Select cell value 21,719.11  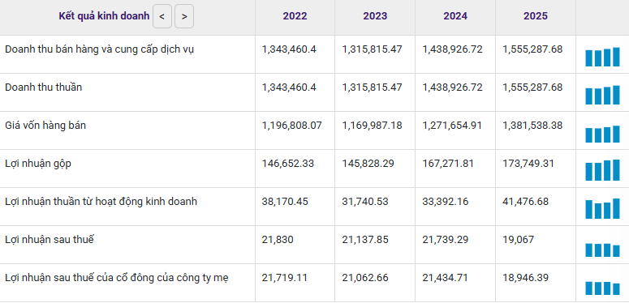coord(284,278)
